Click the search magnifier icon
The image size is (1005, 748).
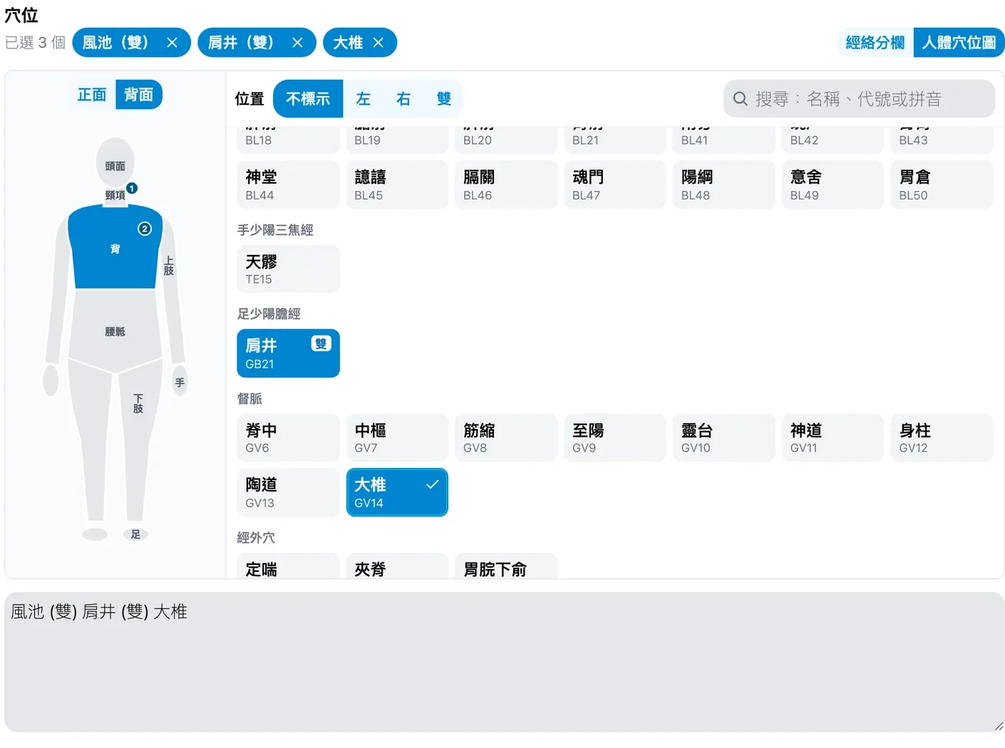(741, 99)
